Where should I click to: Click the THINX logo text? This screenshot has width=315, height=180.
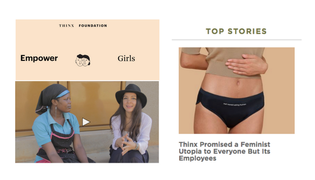(67, 26)
